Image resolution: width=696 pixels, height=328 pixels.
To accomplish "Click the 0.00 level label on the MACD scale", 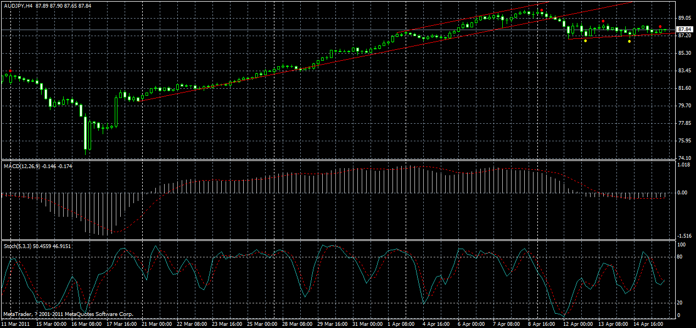I will pos(683,193).
